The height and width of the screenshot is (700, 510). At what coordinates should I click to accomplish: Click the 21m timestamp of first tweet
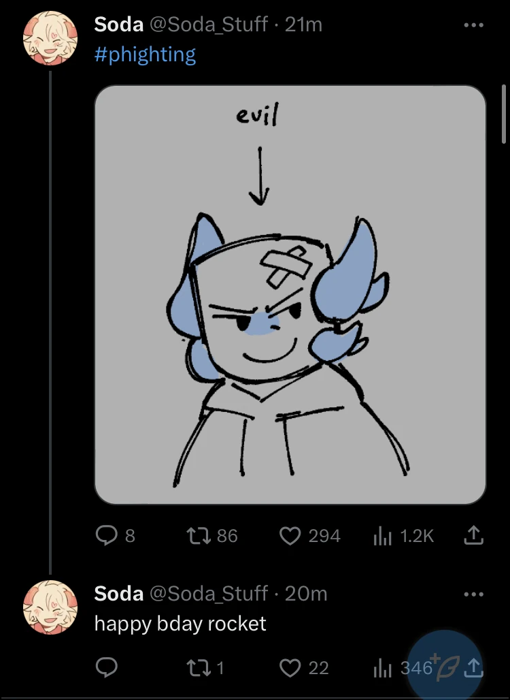pos(303,25)
